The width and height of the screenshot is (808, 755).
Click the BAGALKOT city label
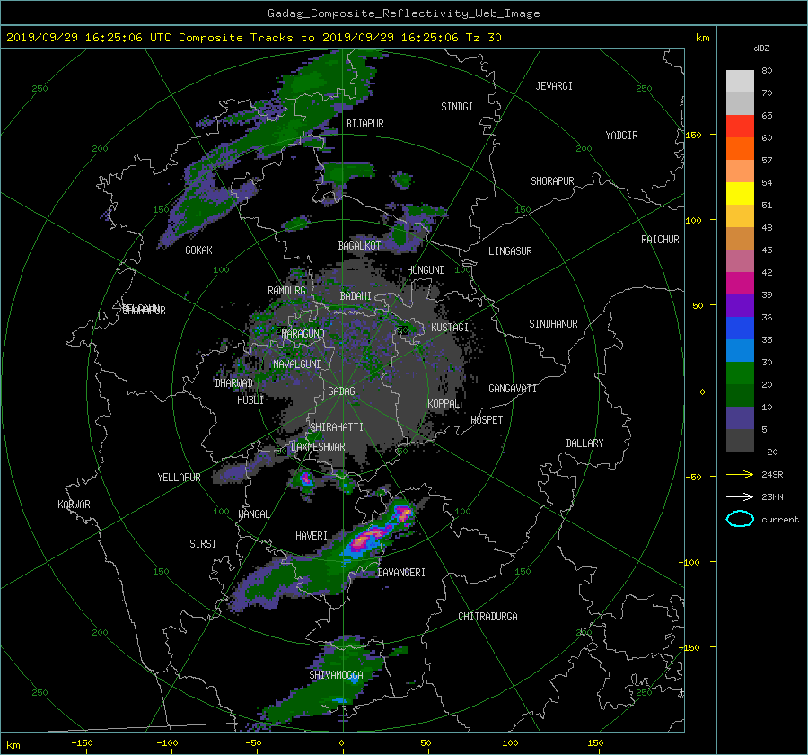pos(359,246)
